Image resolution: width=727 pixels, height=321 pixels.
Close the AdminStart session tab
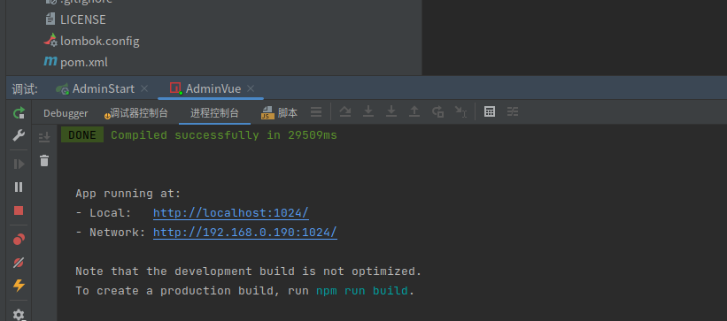(x=144, y=88)
